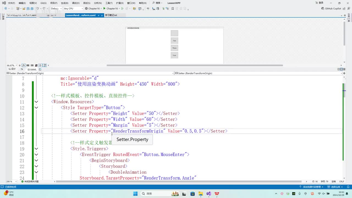Open the right Setter (RenderTransformOrigin) dropdown
Image resolution: width=352 pixels, height=198 pixels.
(259, 73)
